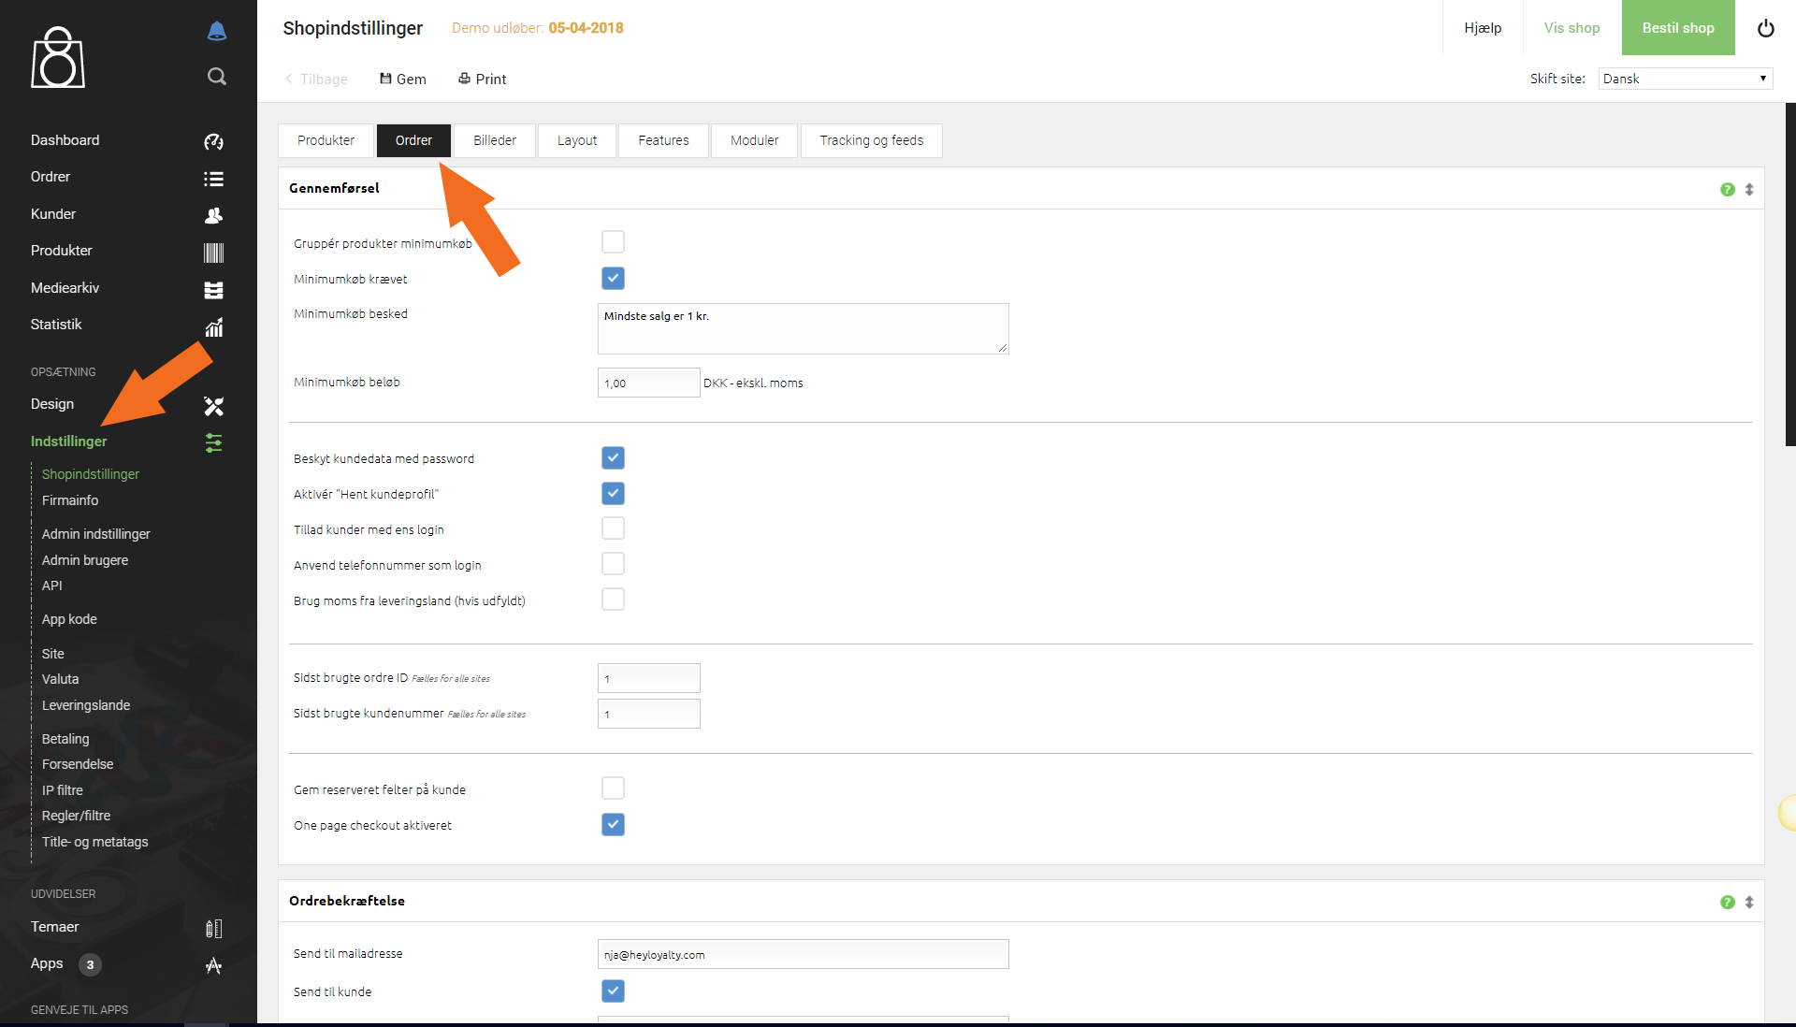Open the sidebar search magnifier icon
1796x1027 pixels.
pos(216,77)
